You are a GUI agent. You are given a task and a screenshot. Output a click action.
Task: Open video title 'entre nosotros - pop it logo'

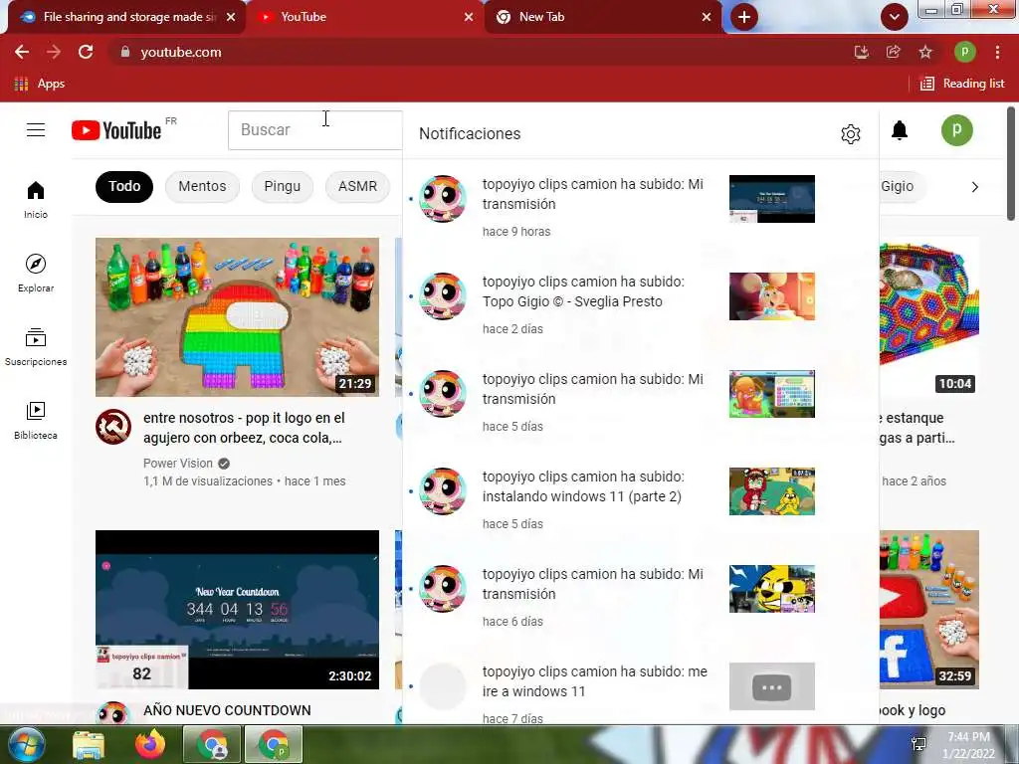tap(245, 428)
